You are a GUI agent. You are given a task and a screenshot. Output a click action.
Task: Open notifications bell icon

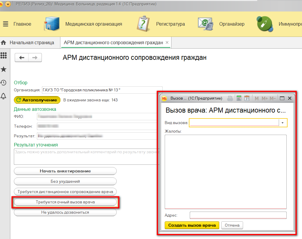(x=4, y=96)
